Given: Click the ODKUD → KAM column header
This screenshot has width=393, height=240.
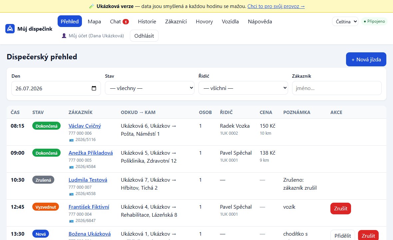Looking at the screenshot, I should (x=138, y=112).
